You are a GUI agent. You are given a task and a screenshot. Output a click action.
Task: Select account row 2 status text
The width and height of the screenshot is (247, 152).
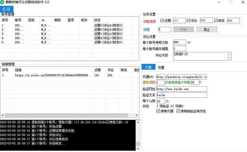(x=108, y=30)
